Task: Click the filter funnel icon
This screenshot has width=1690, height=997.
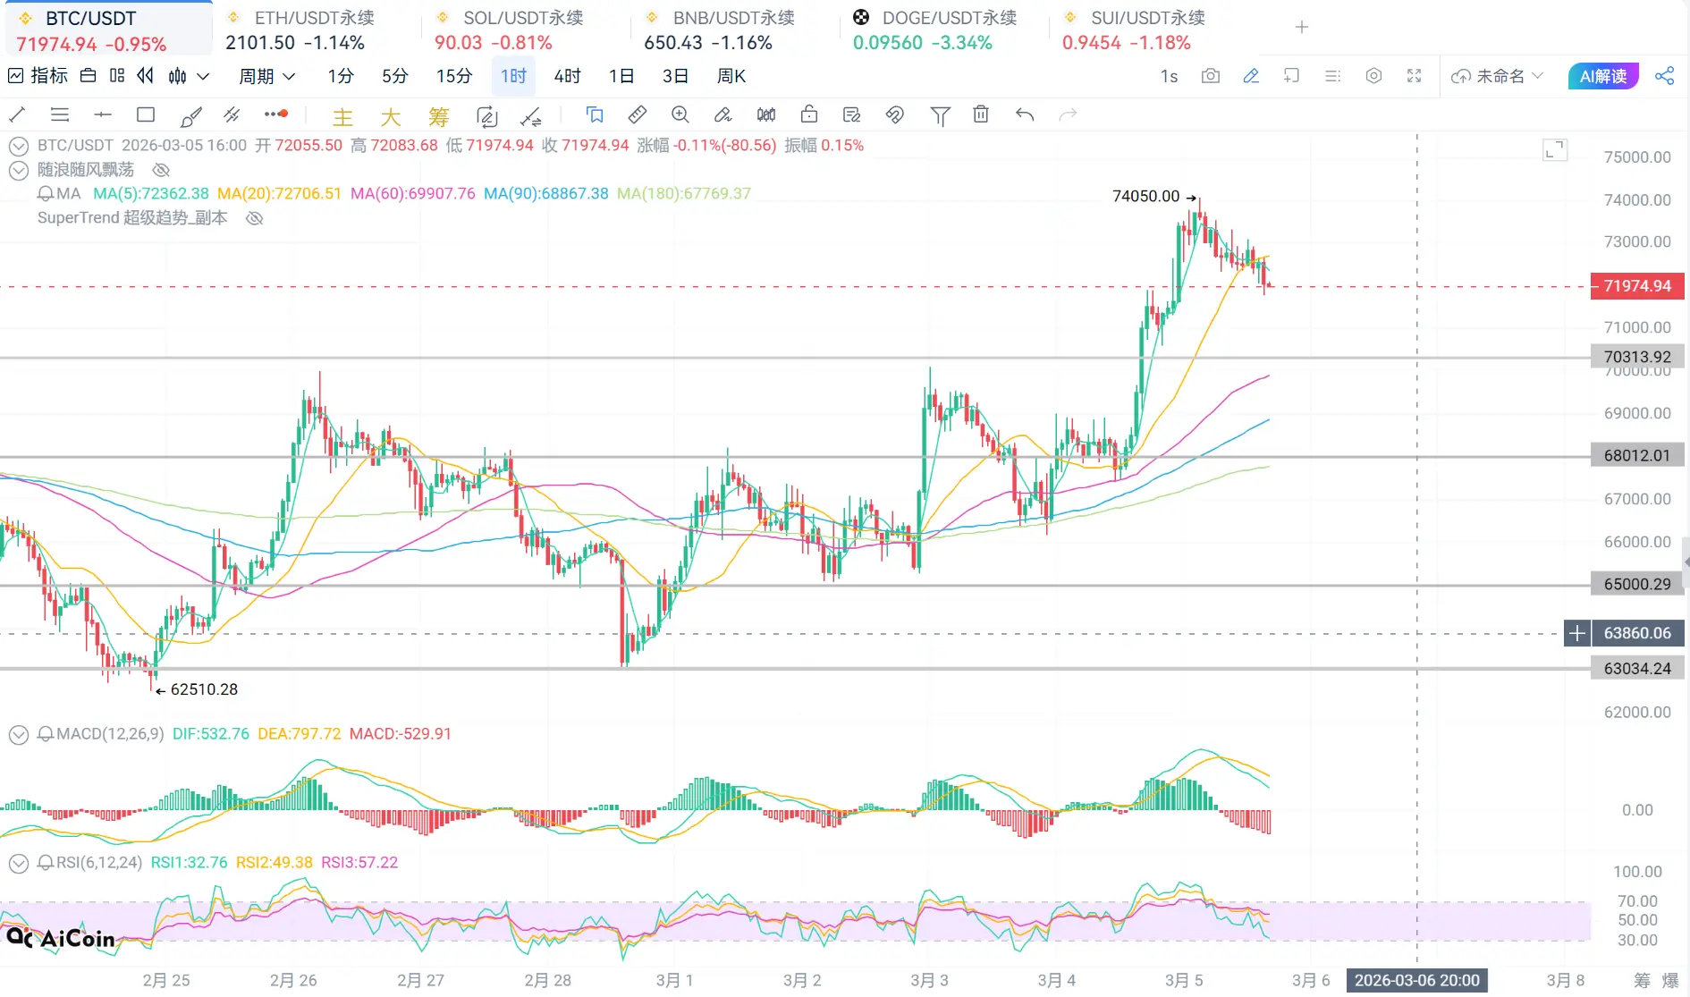Action: click(940, 115)
